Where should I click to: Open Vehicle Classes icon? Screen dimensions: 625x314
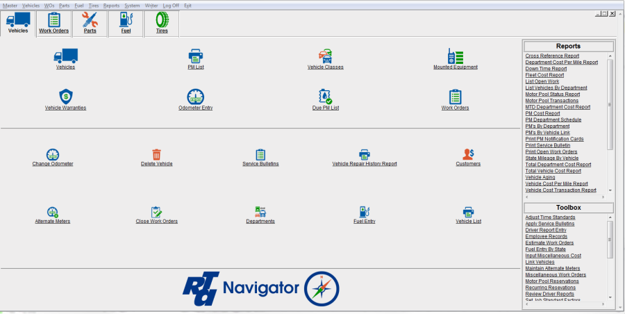click(x=325, y=56)
